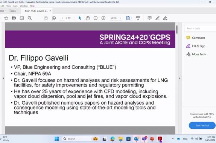
Task: Open the Windows Start menu
Action: (x=56, y=139)
